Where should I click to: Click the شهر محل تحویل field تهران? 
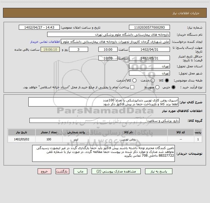tap(149, 73)
